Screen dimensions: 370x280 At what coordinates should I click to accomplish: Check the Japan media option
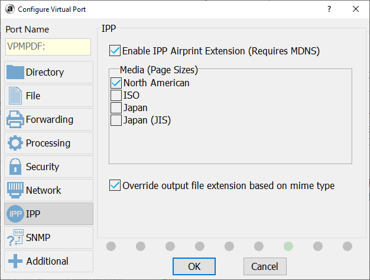(116, 108)
